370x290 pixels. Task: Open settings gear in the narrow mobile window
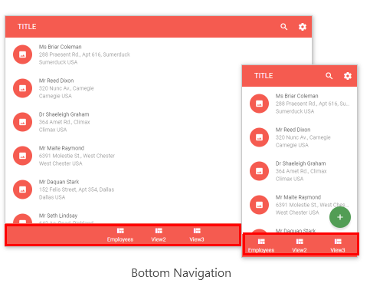click(348, 76)
